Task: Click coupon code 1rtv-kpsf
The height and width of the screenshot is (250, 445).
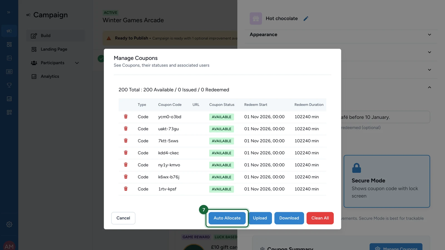Action: (167, 189)
